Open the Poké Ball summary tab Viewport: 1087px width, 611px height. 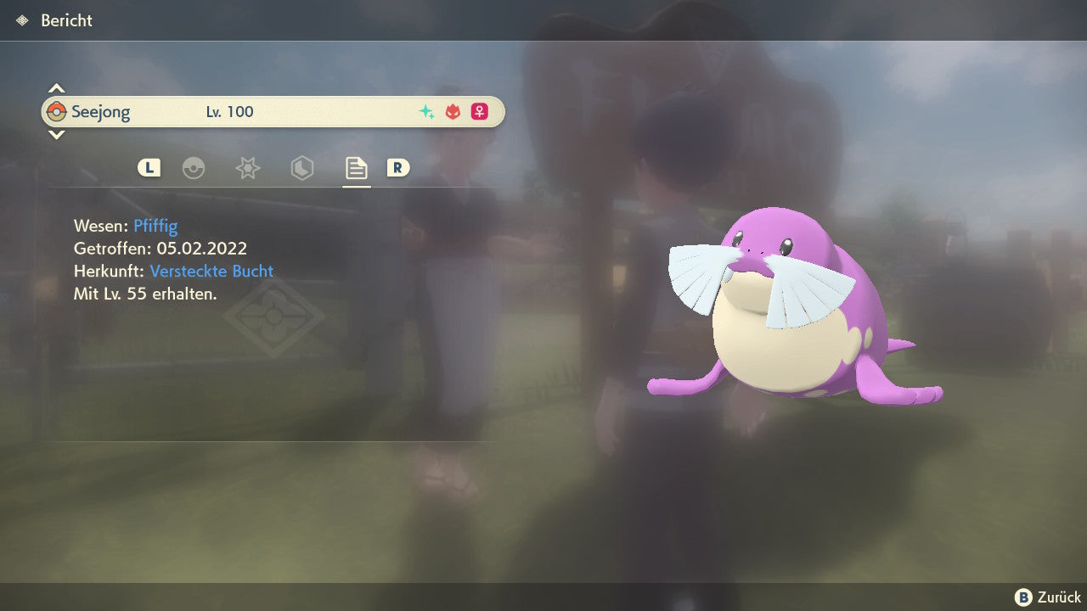[x=194, y=168]
